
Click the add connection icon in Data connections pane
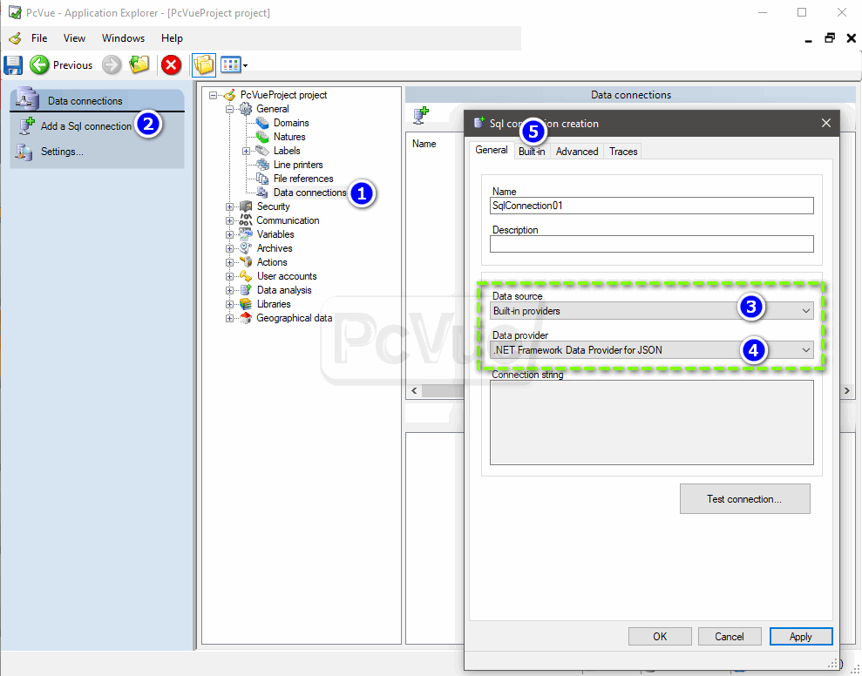coord(421,114)
